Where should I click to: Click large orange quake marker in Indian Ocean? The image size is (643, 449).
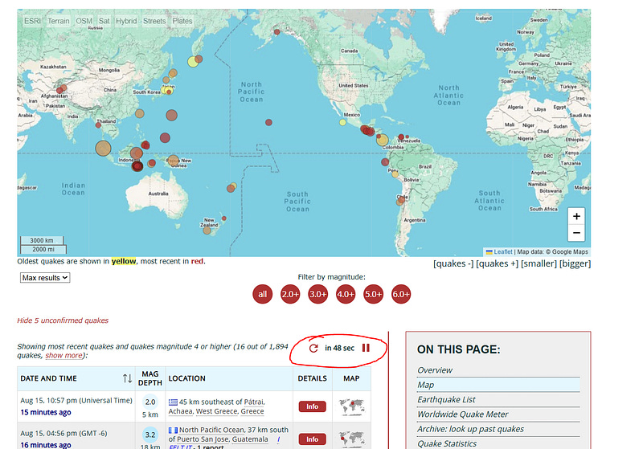pos(103,149)
